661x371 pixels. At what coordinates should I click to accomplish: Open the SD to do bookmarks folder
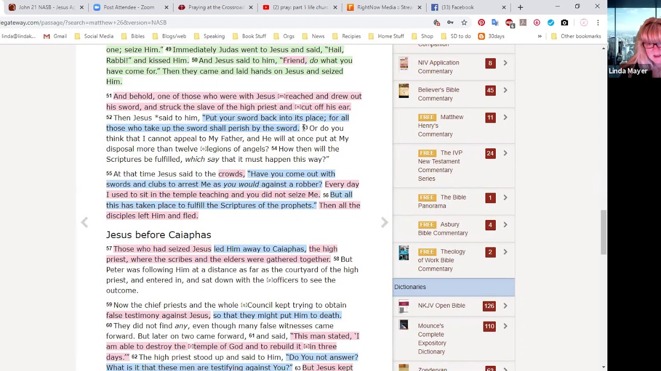tap(455, 36)
